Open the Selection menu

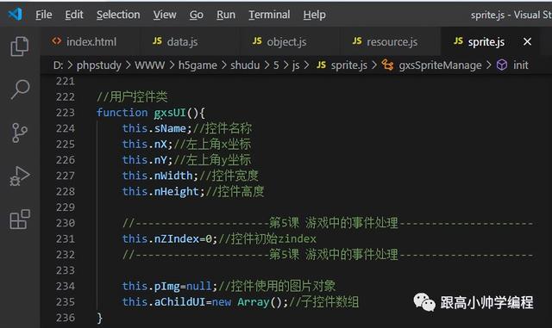118,15
